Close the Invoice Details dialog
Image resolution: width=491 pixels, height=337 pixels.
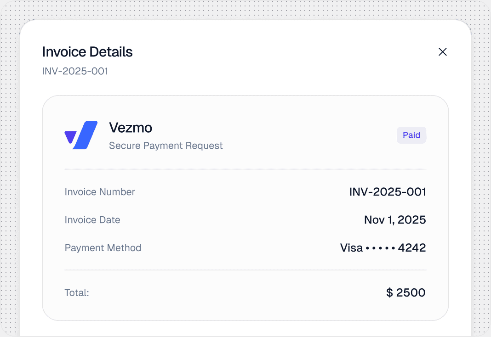[443, 52]
